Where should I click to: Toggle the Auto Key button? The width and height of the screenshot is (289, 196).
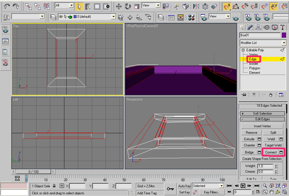point(184,186)
